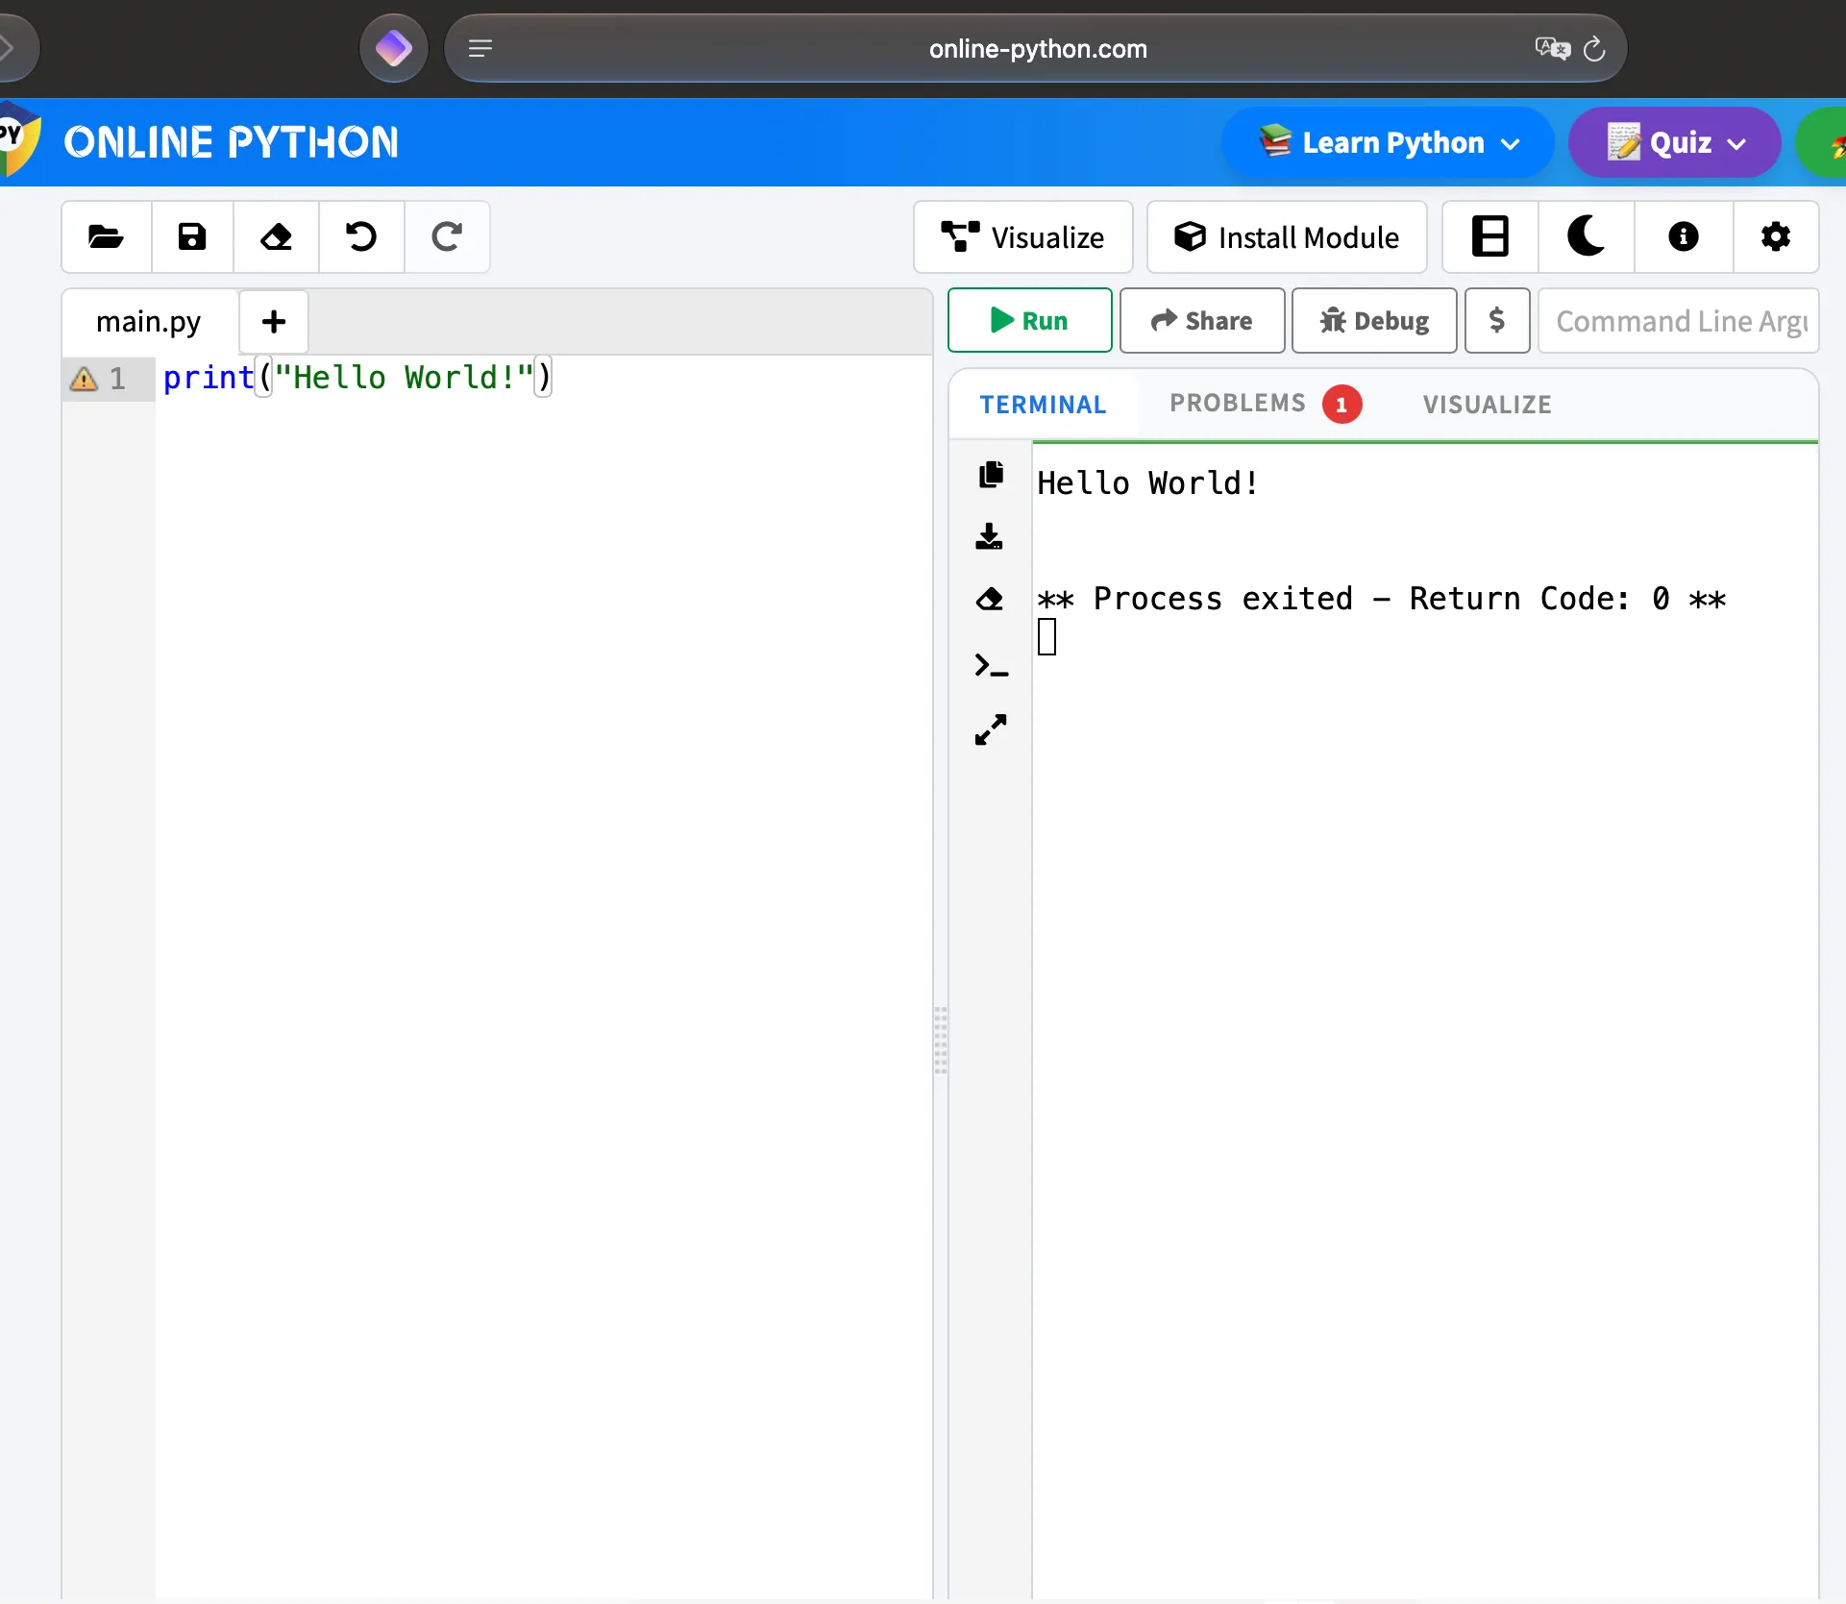Click the Visualize button
The width and height of the screenshot is (1846, 1604).
click(x=1023, y=237)
